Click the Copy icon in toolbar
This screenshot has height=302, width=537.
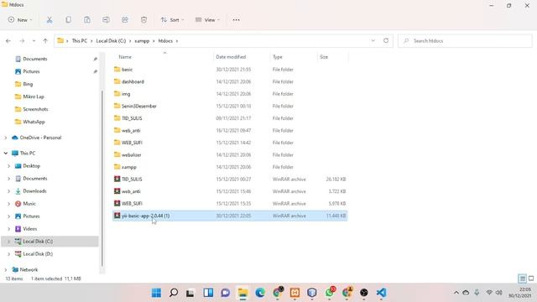pos(69,20)
